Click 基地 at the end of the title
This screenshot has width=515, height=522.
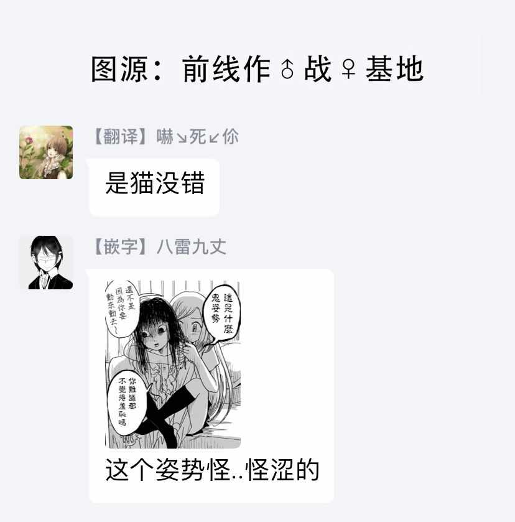click(x=394, y=69)
